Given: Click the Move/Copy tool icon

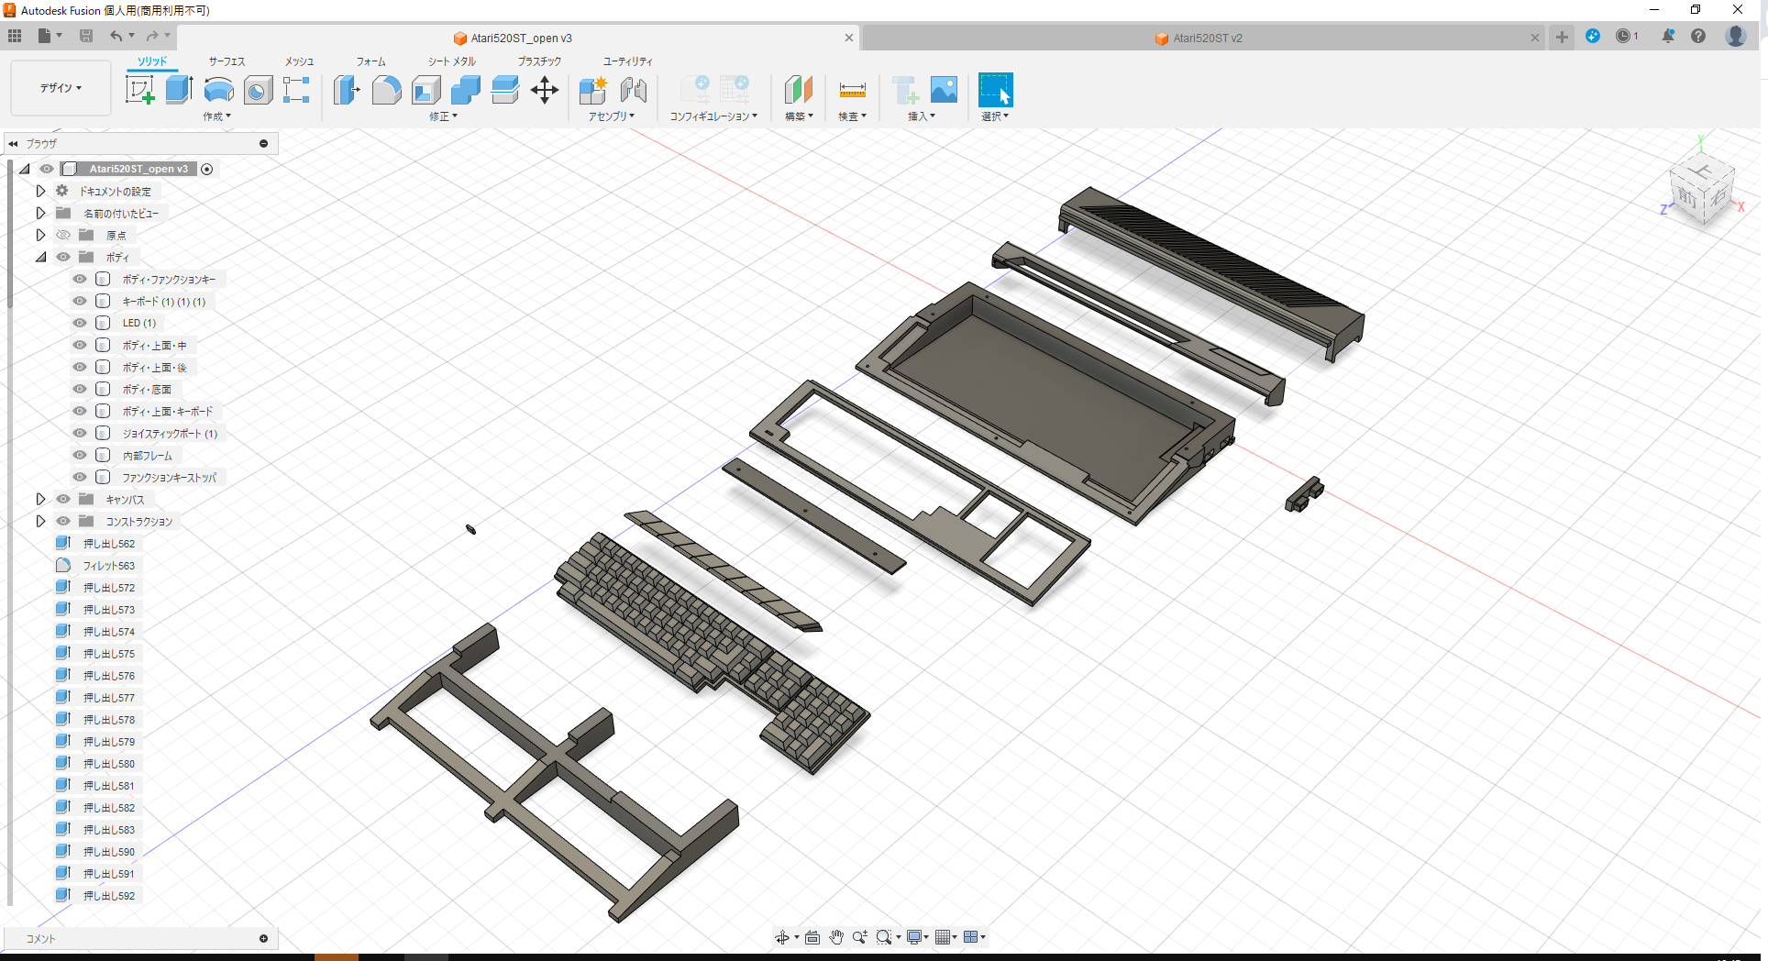Looking at the screenshot, I should [545, 89].
